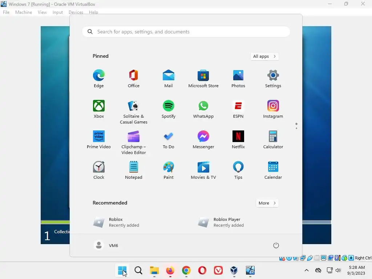Viewport: 372px width, 279px height.
Task: Open Firefox from the taskbar
Action: click(x=170, y=270)
